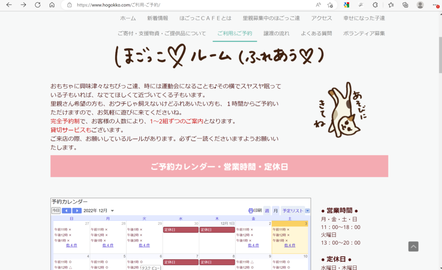Viewport: 442px width, 270px height.
Task: Open 午前11時 △ entry on the 9th
Action: point(245,262)
